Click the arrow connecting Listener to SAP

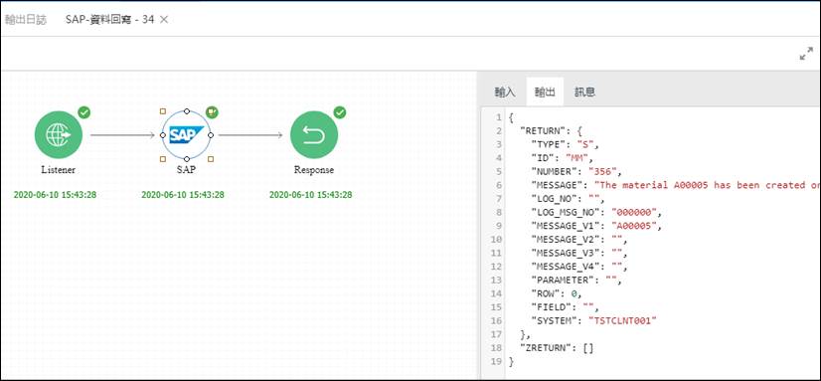click(x=122, y=135)
